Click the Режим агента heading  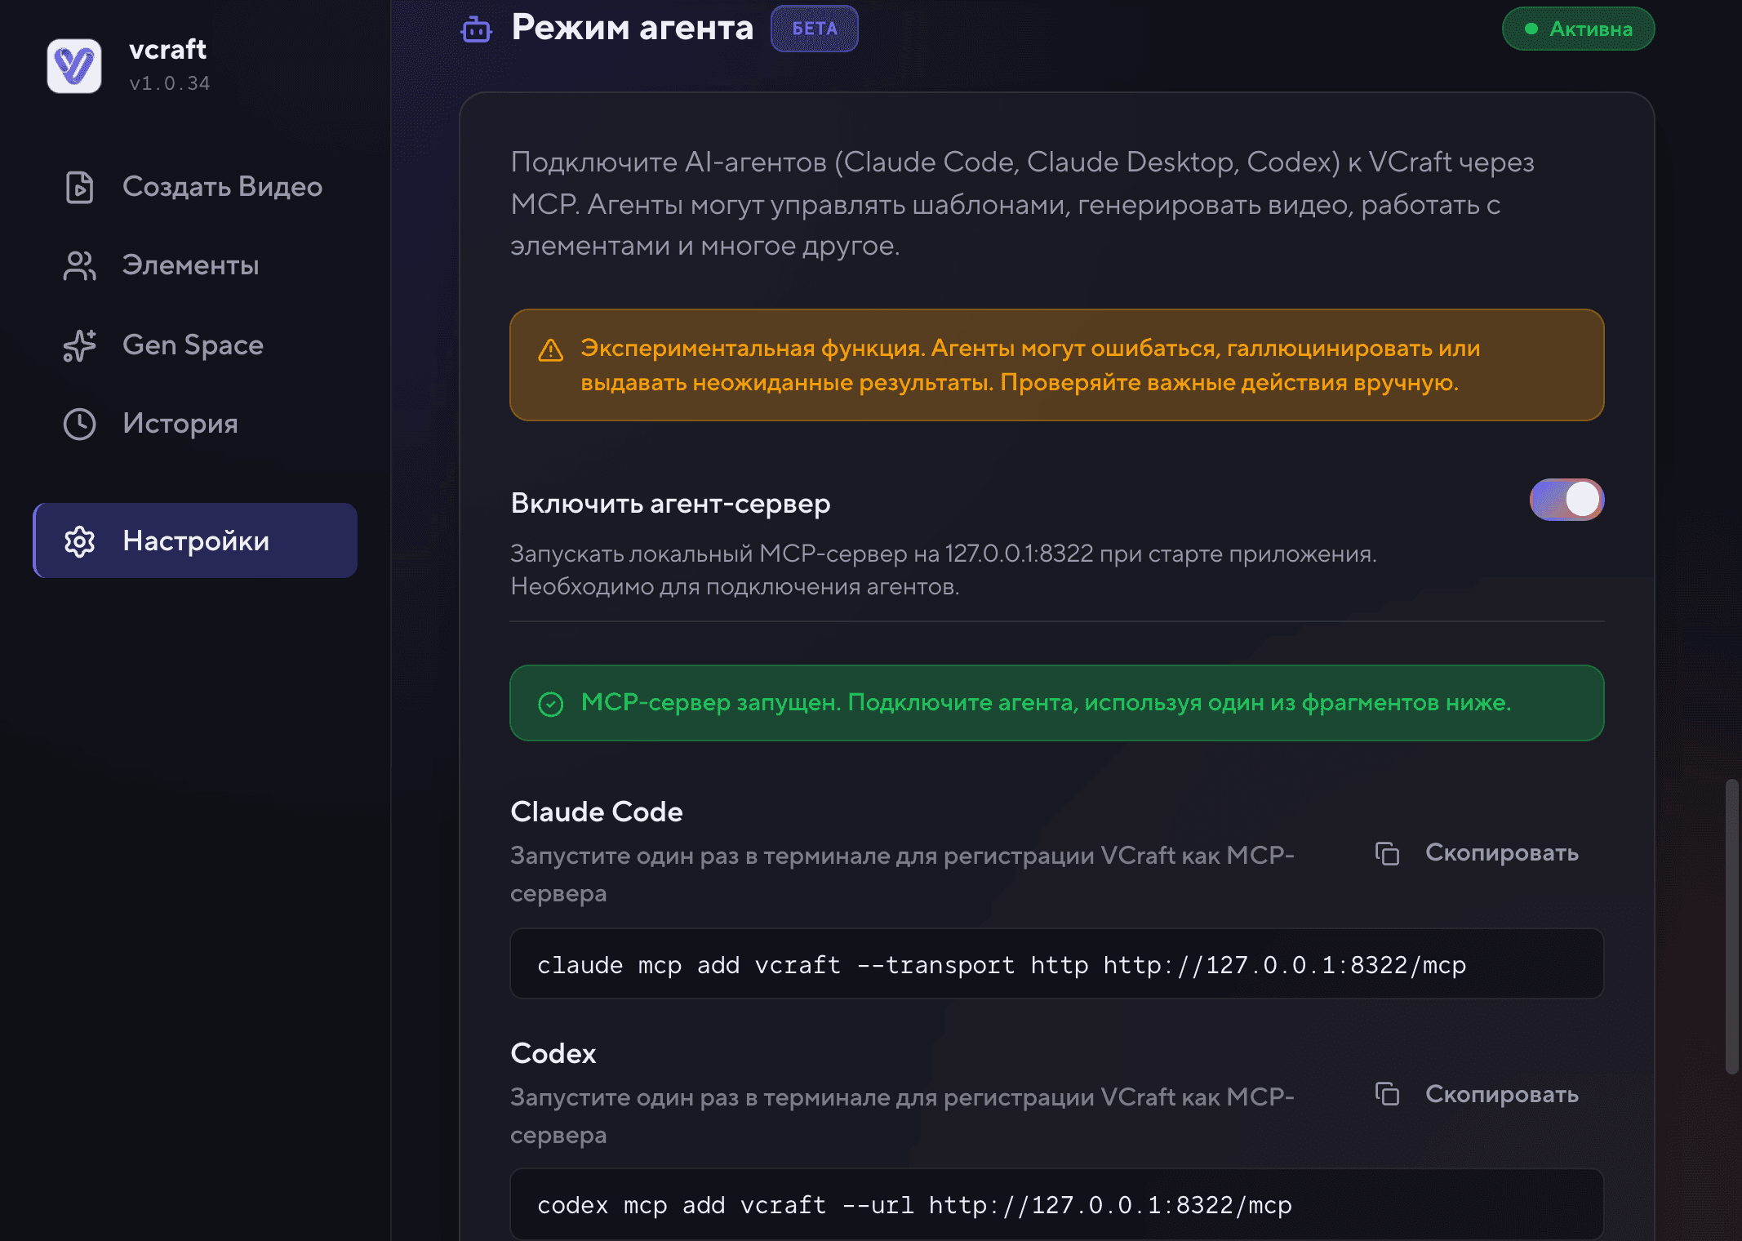pyautogui.click(x=633, y=28)
